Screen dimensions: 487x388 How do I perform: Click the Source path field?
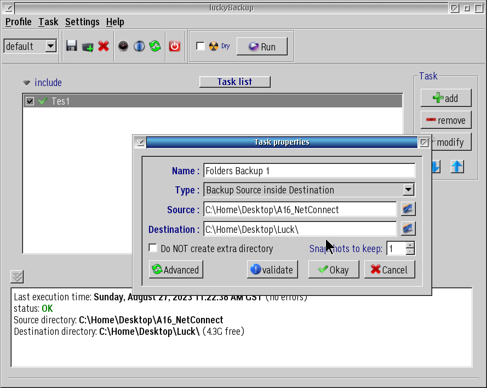300,209
